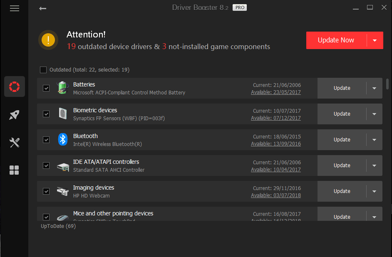Click the red Update Now button

tap(336, 40)
